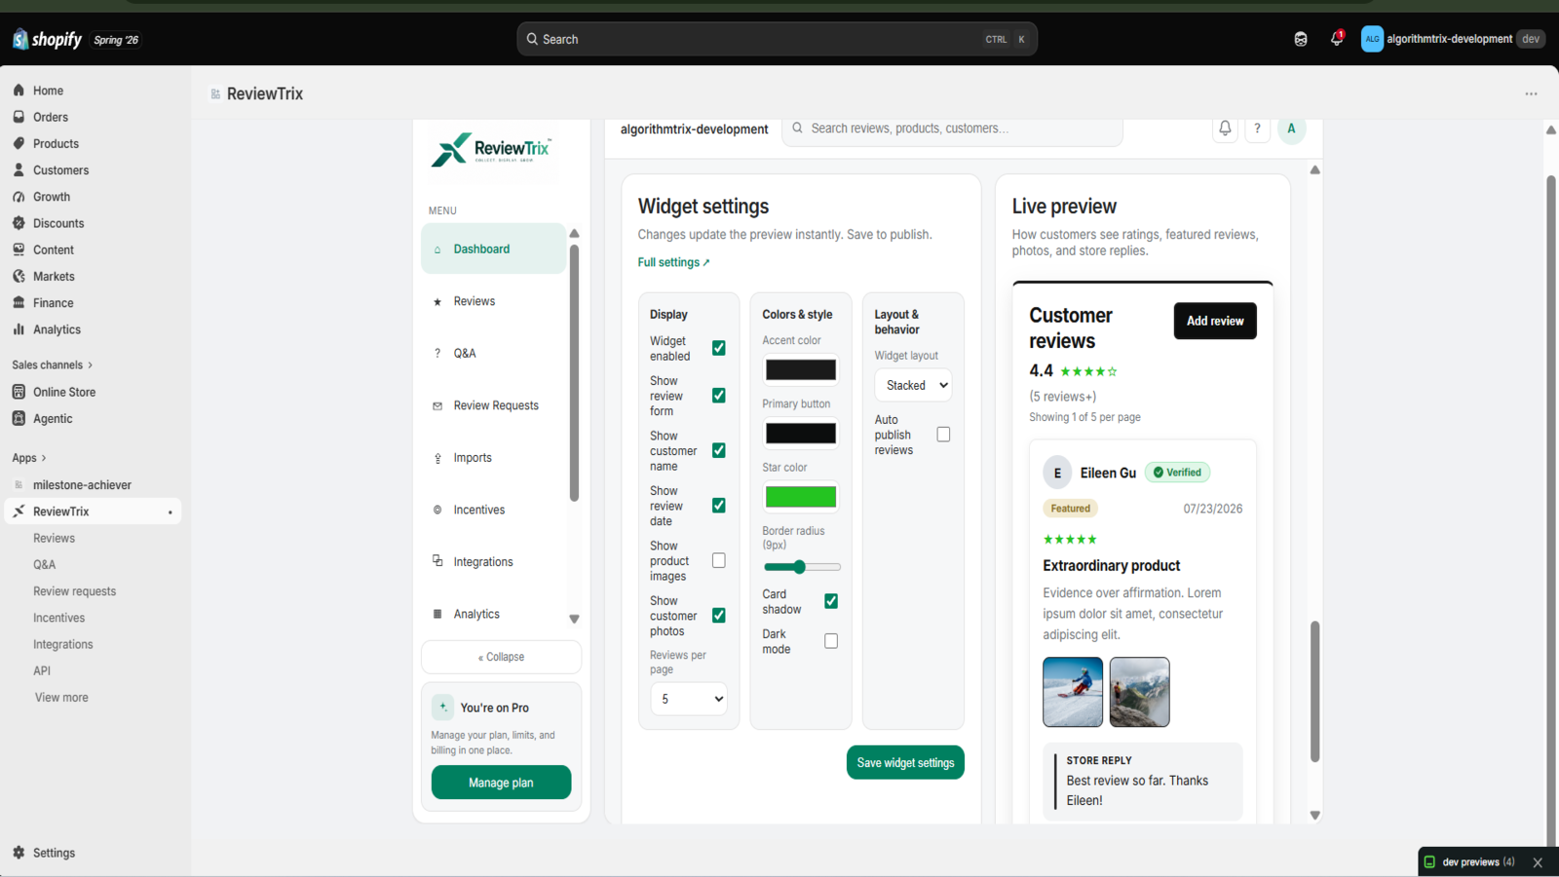This screenshot has width=1559, height=877.
Task: Toggle the Dark mode checkbox
Action: (830, 641)
